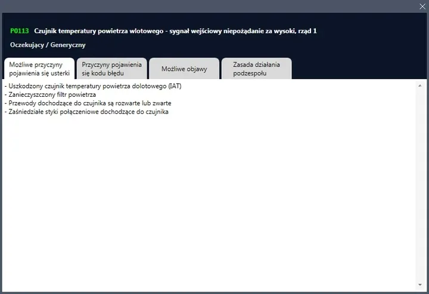This screenshot has height=294, width=429.
Task: Switch to 'Przyczyny pojawienia się kodu błędu' tab
Action: tap(112, 69)
